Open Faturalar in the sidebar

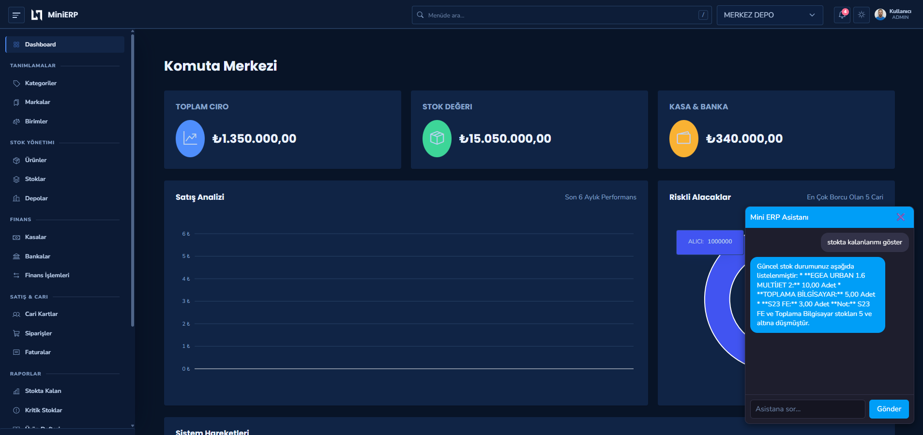point(65,352)
